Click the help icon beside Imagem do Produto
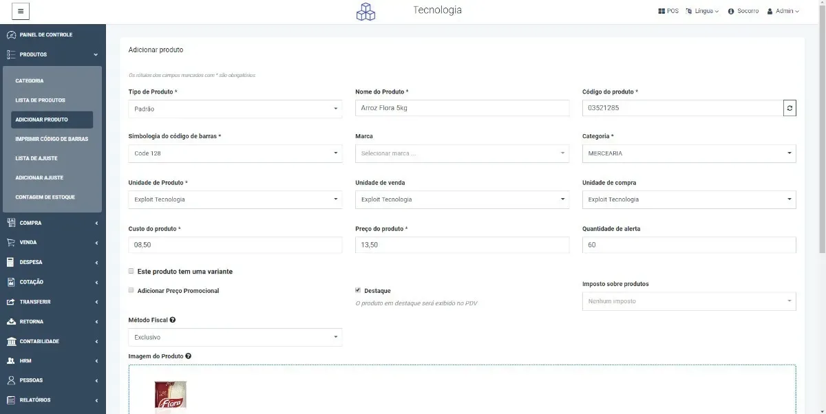 click(189, 356)
